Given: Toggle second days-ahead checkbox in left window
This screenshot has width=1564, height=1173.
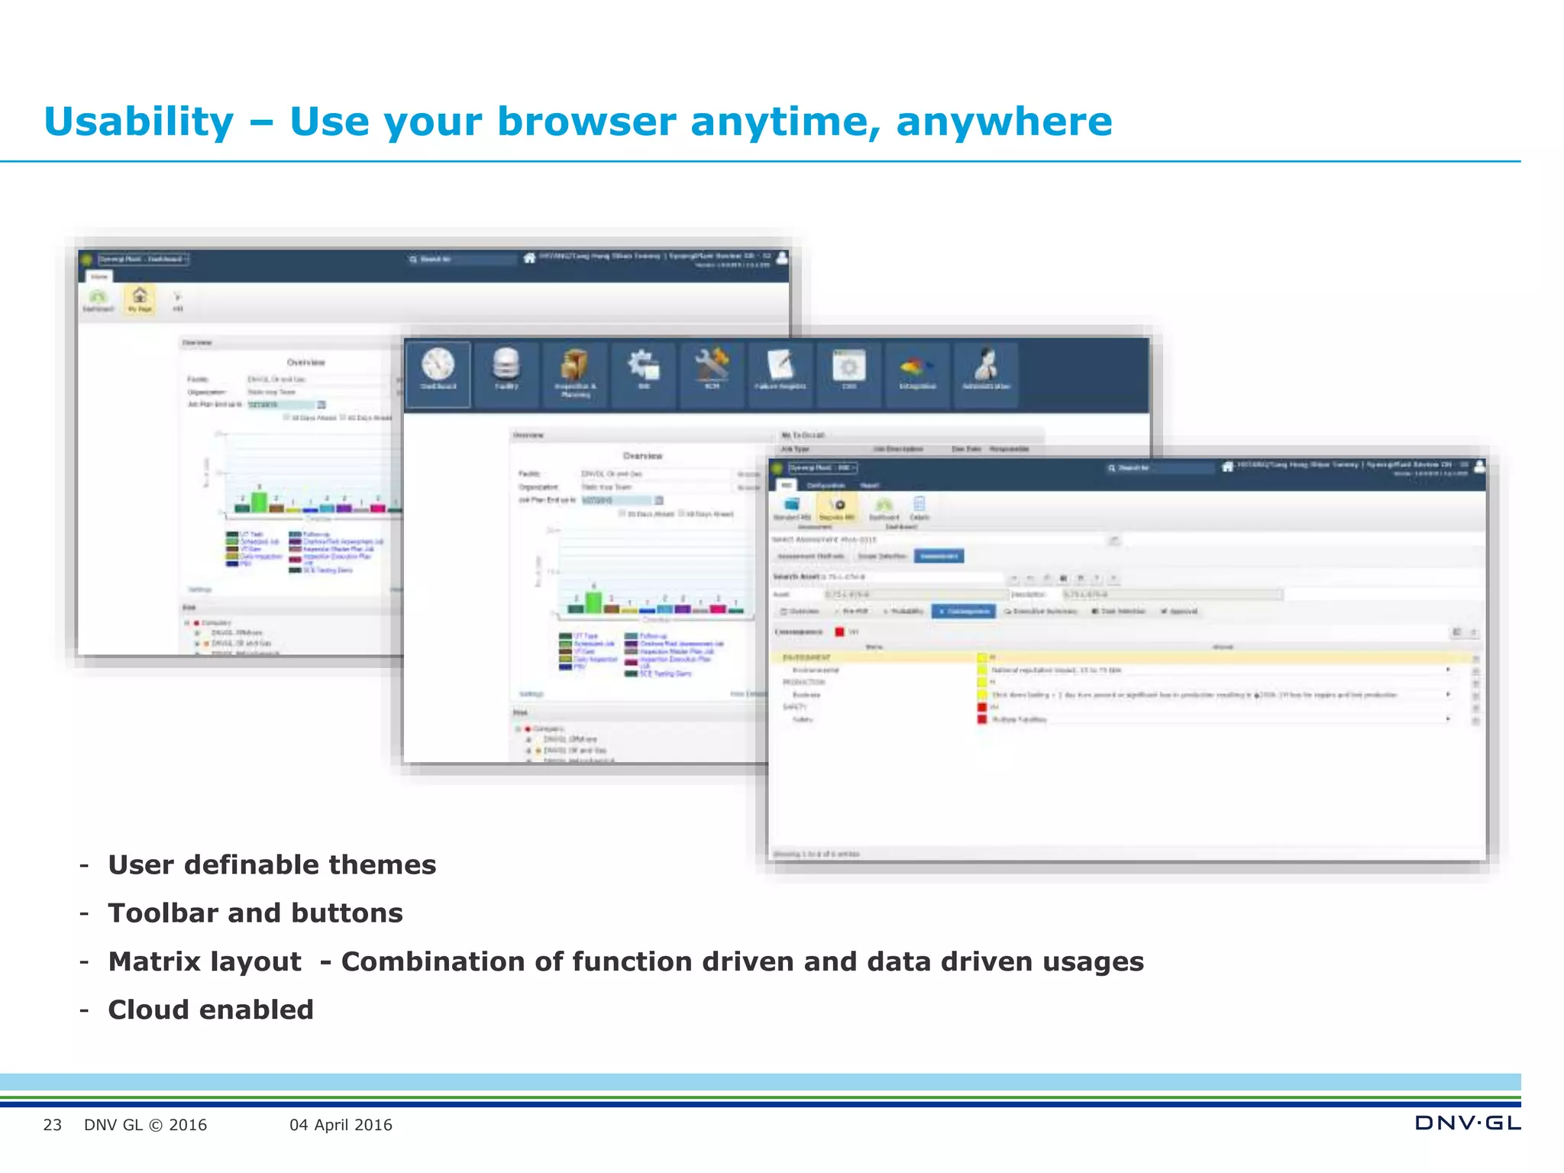Looking at the screenshot, I should [x=343, y=418].
